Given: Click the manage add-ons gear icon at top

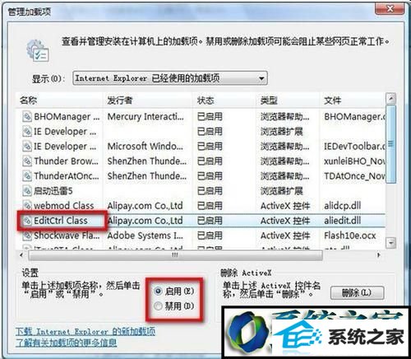Looking at the screenshot, I should 38,51.
